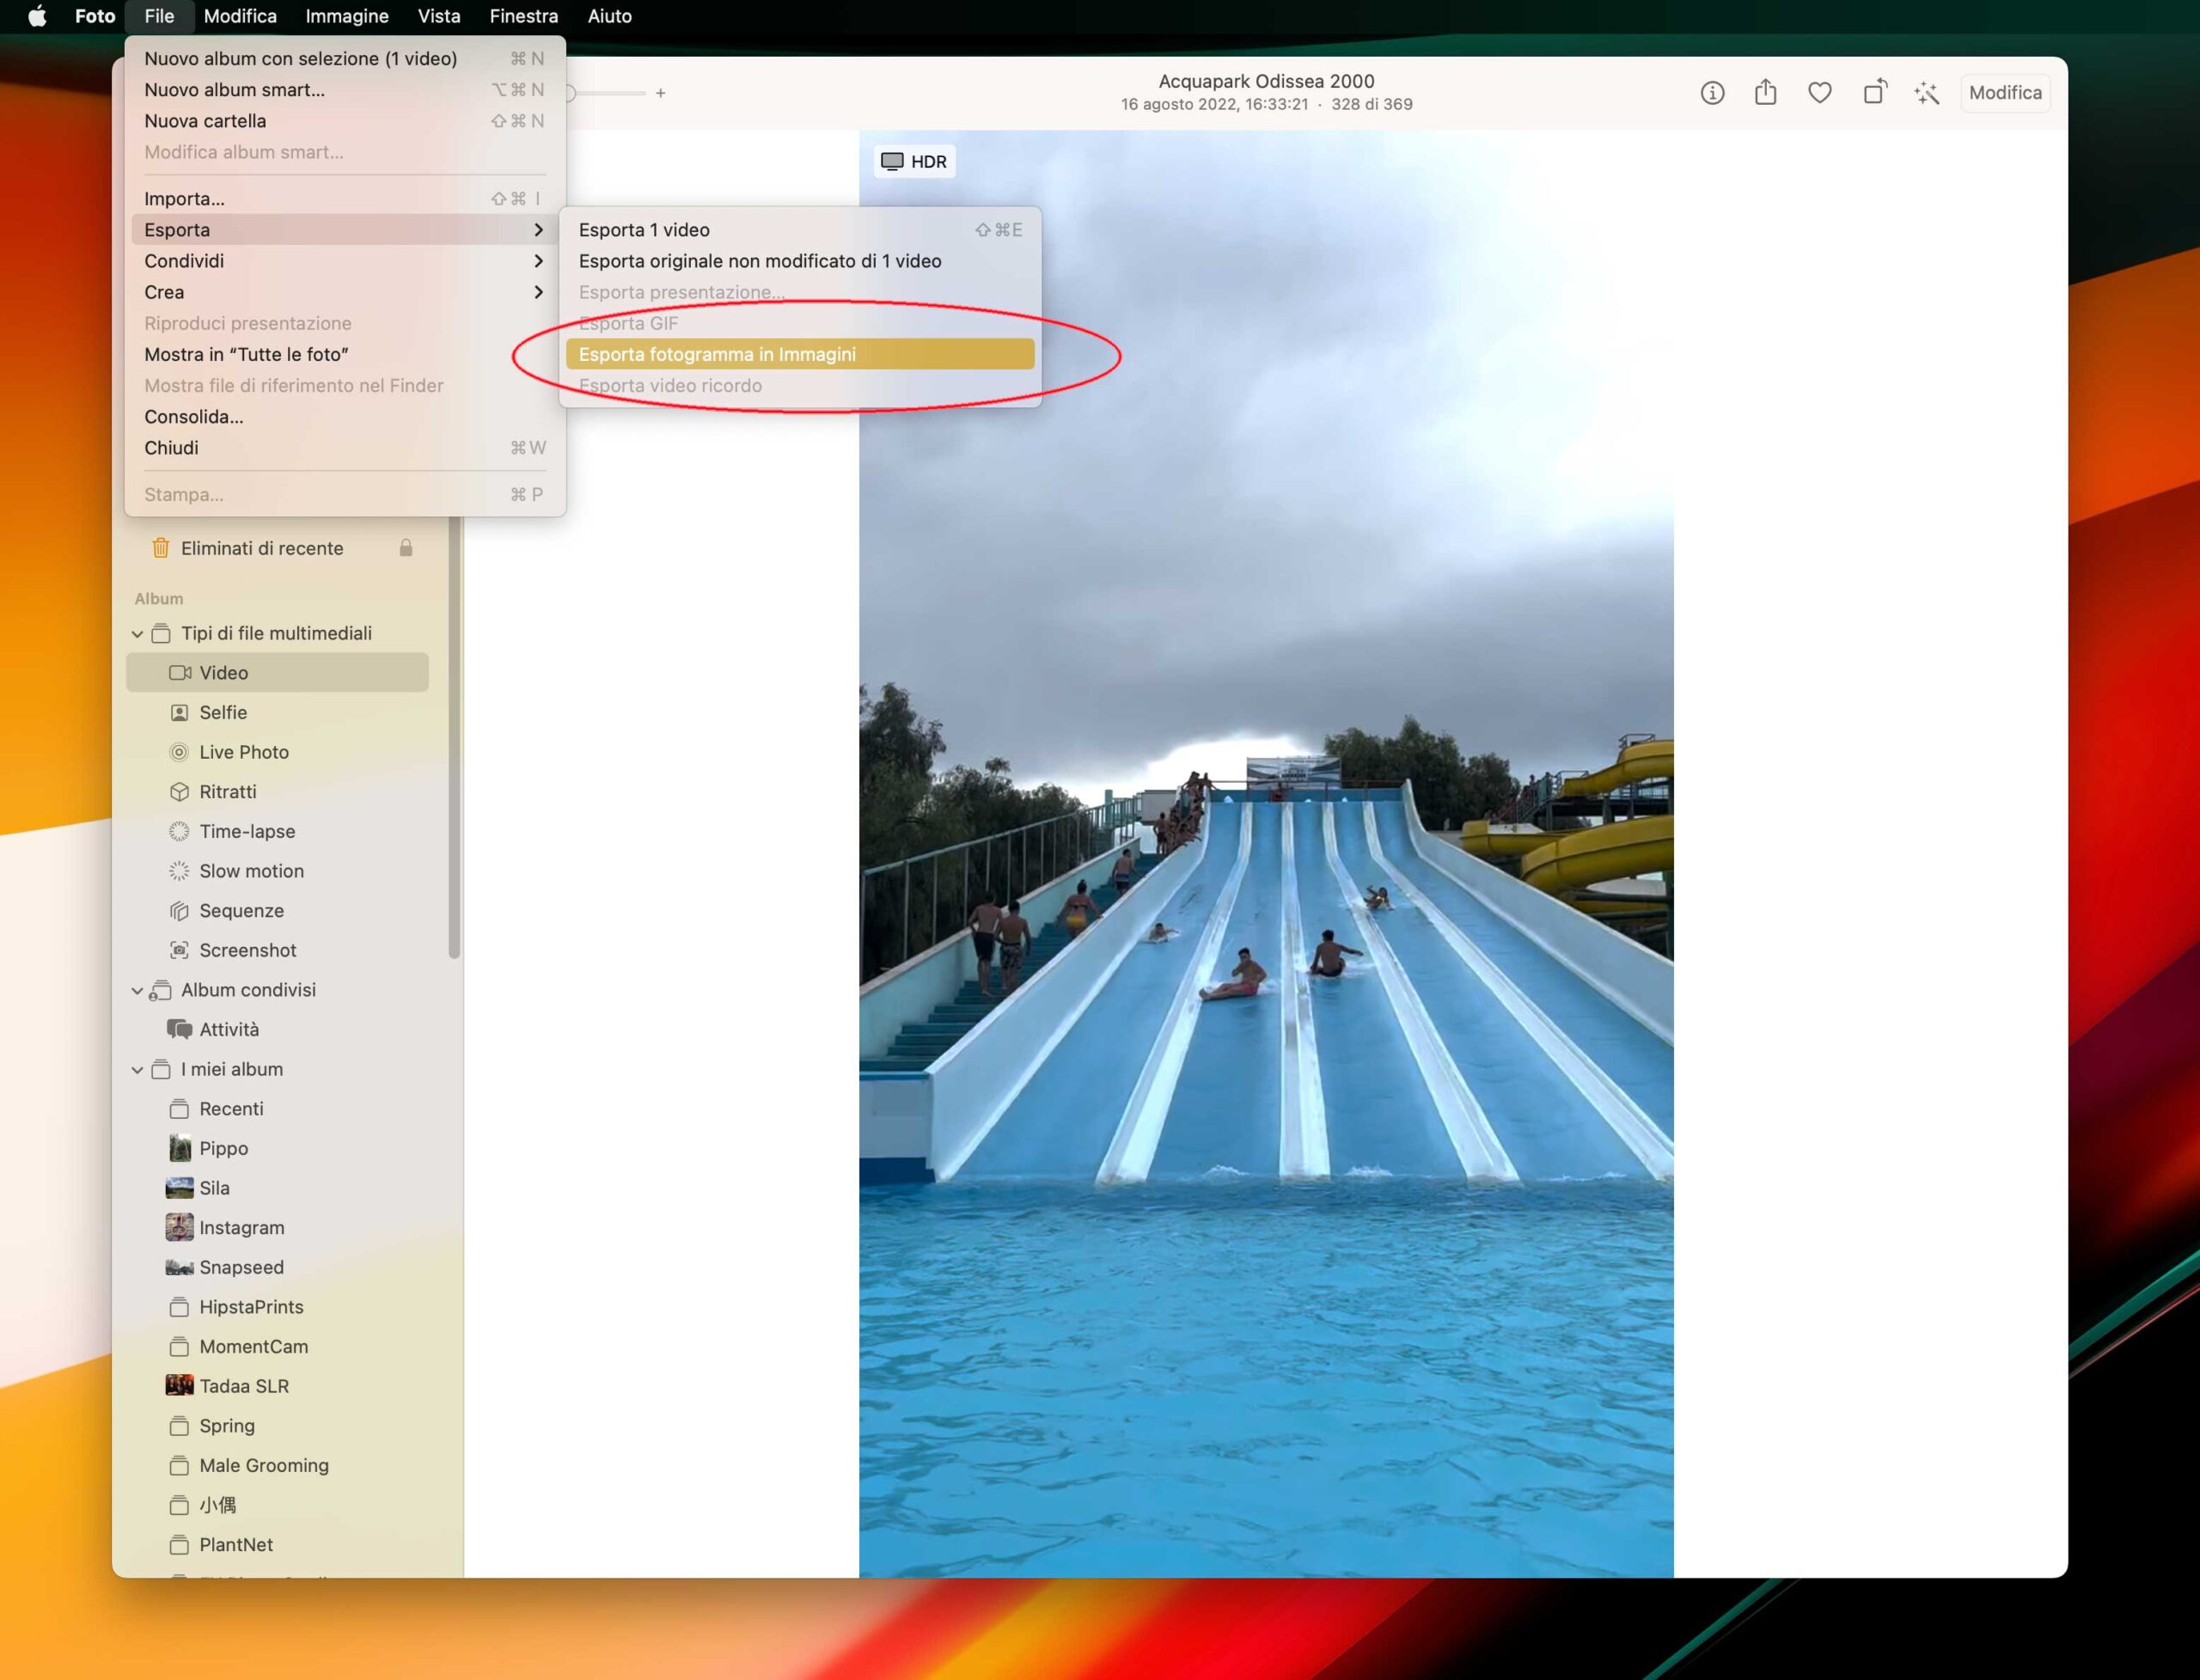Click the zoom slider plus end
Viewport: 2200px width, 1680px height.
point(660,93)
